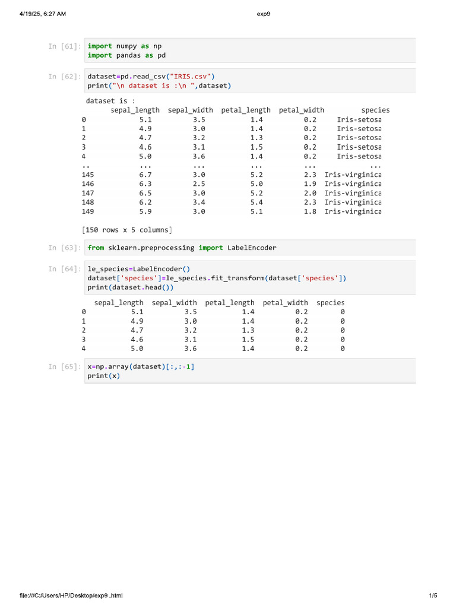Click 'petal_width' header in first output table
The width and height of the screenshot is (456, 608).
pos(301,110)
